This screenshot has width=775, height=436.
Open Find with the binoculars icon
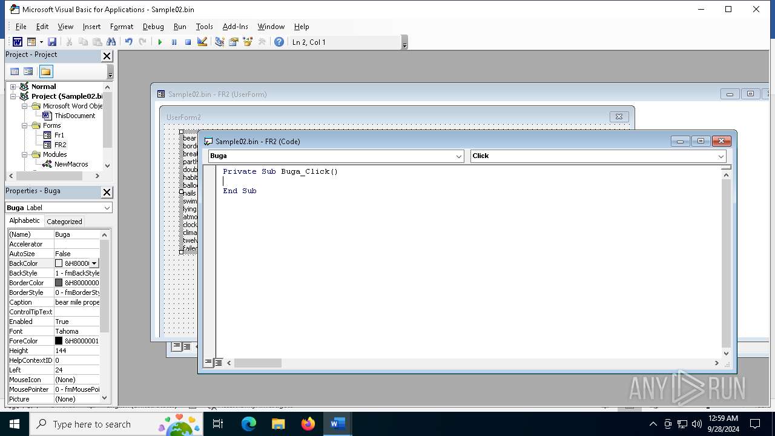pyautogui.click(x=111, y=42)
